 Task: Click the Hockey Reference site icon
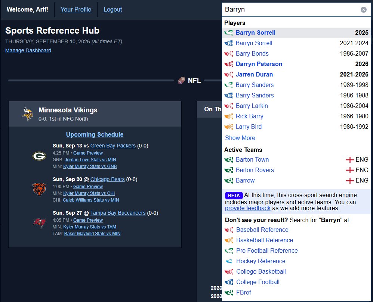[229, 261]
